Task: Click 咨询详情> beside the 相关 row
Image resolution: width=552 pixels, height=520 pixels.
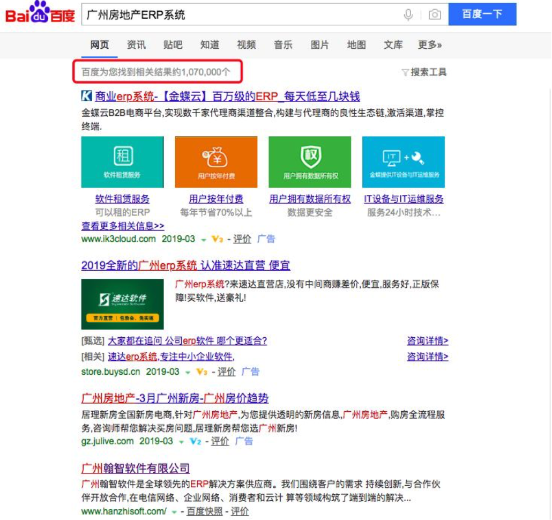Action: [x=427, y=356]
